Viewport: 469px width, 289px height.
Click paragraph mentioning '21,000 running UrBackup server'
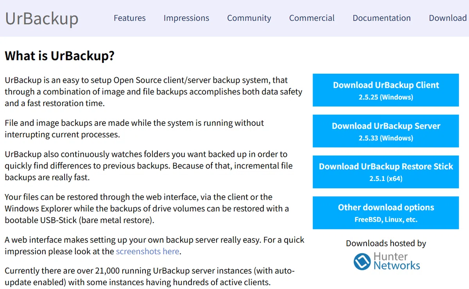[150, 276]
